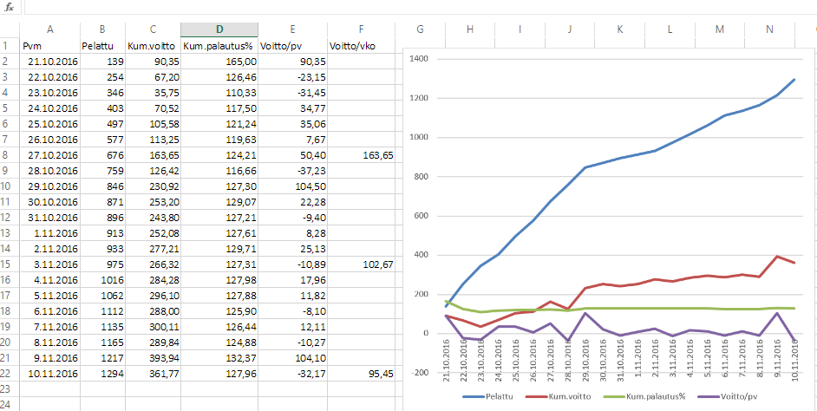
Task: Select the date cell 10.11.2016 in column A
Action: (50, 374)
